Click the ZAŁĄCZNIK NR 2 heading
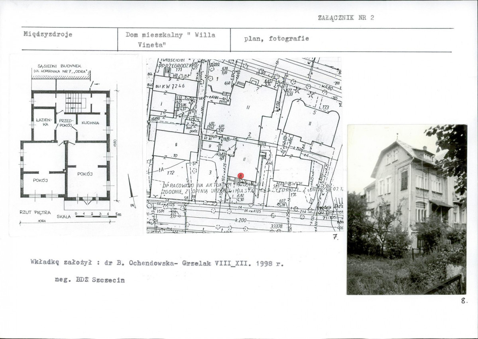 346,18
